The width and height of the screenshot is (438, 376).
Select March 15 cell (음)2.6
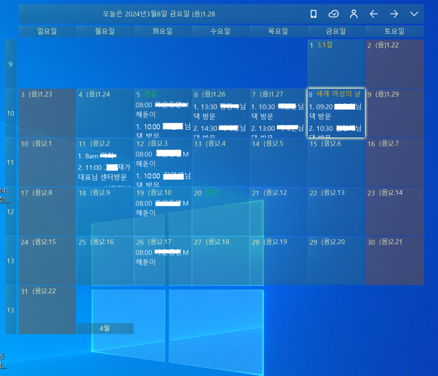tap(336, 162)
